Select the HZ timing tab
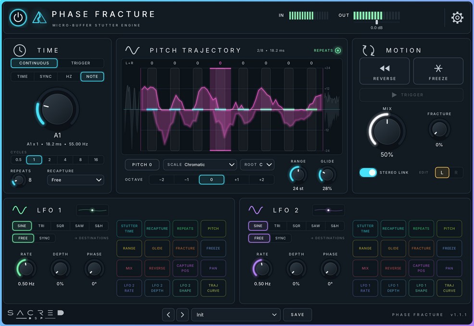 click(69, 76)
